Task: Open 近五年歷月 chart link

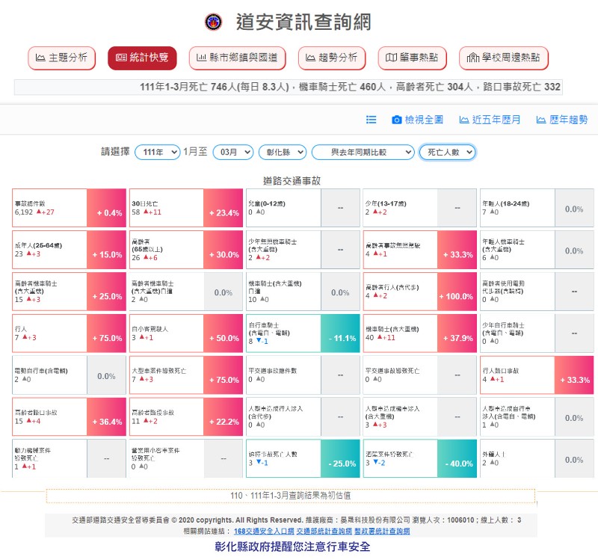Action: [x=490, y=120]
